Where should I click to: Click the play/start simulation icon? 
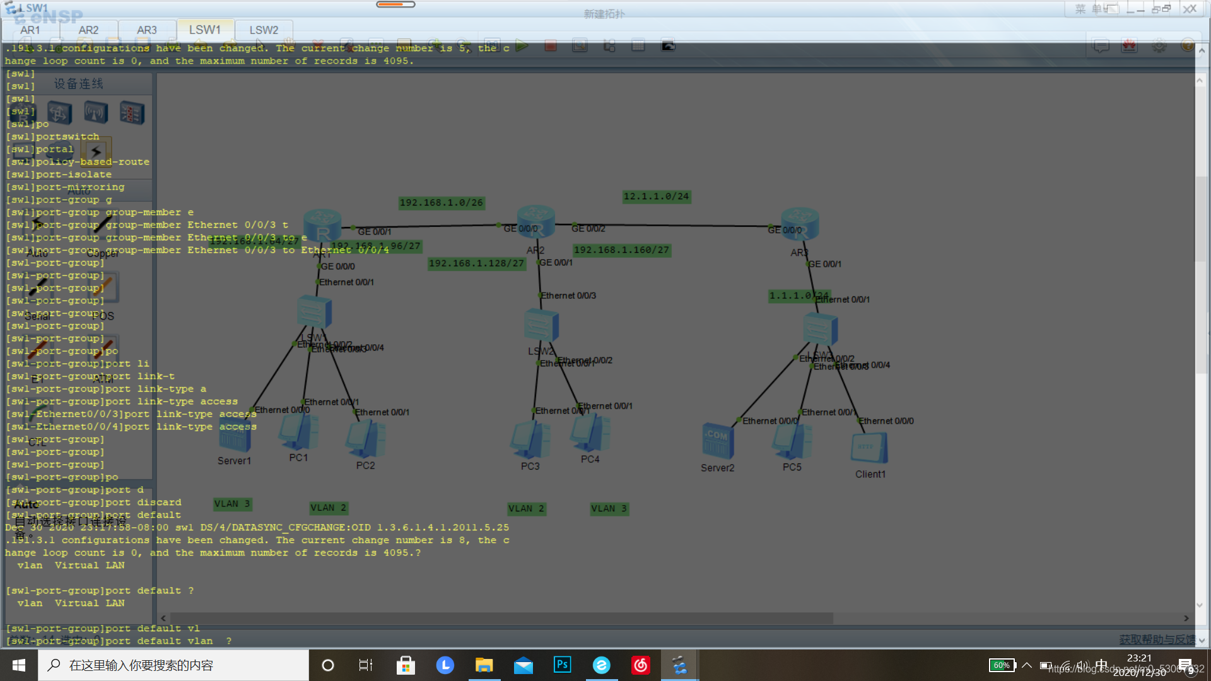pyautogui.click(x=522, y=46)
